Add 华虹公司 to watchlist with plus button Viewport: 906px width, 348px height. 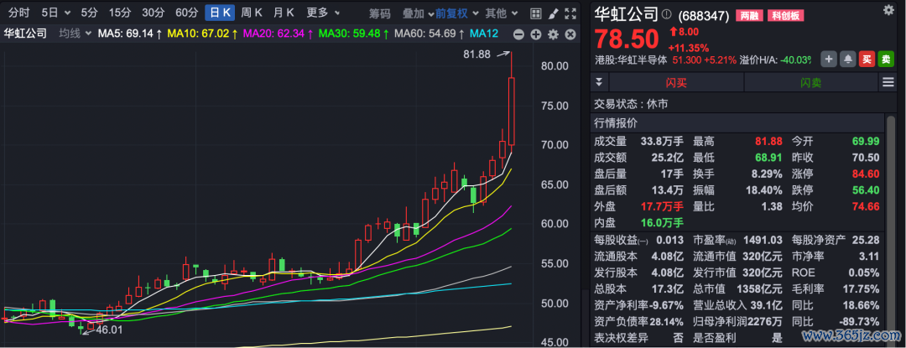click(x=829, y=59)
